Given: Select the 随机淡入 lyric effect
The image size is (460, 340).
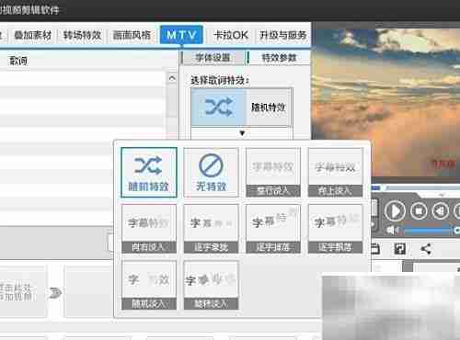Looking at the screenshot, I should point(149,285).
